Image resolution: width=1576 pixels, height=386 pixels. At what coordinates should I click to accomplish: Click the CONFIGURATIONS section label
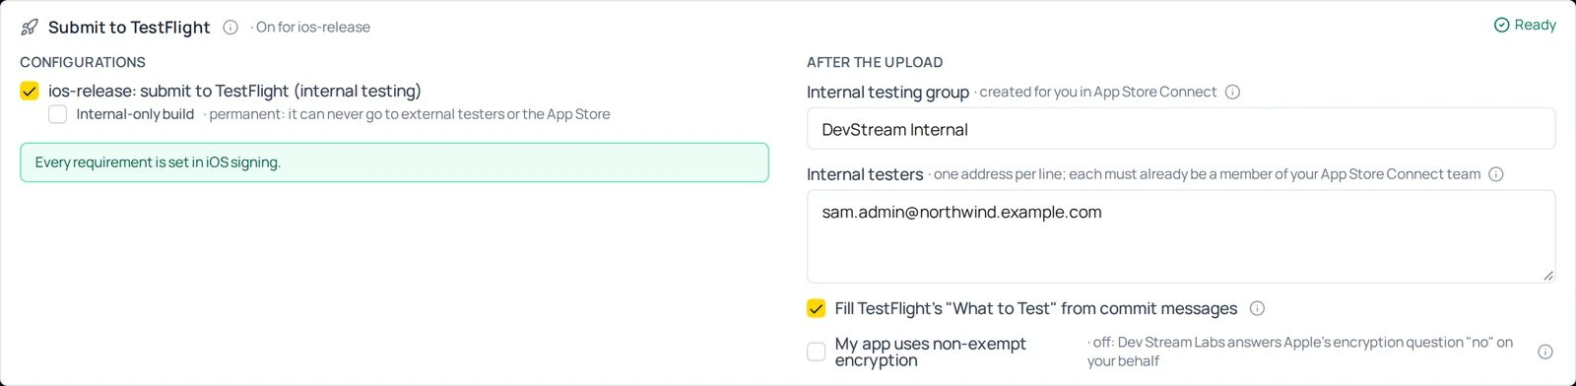tap(83, 62)
